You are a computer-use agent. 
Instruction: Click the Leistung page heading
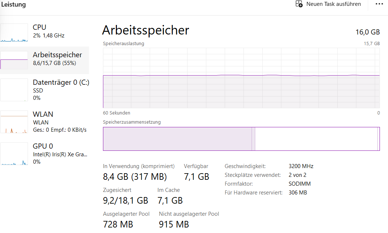(x=14, y=5)
